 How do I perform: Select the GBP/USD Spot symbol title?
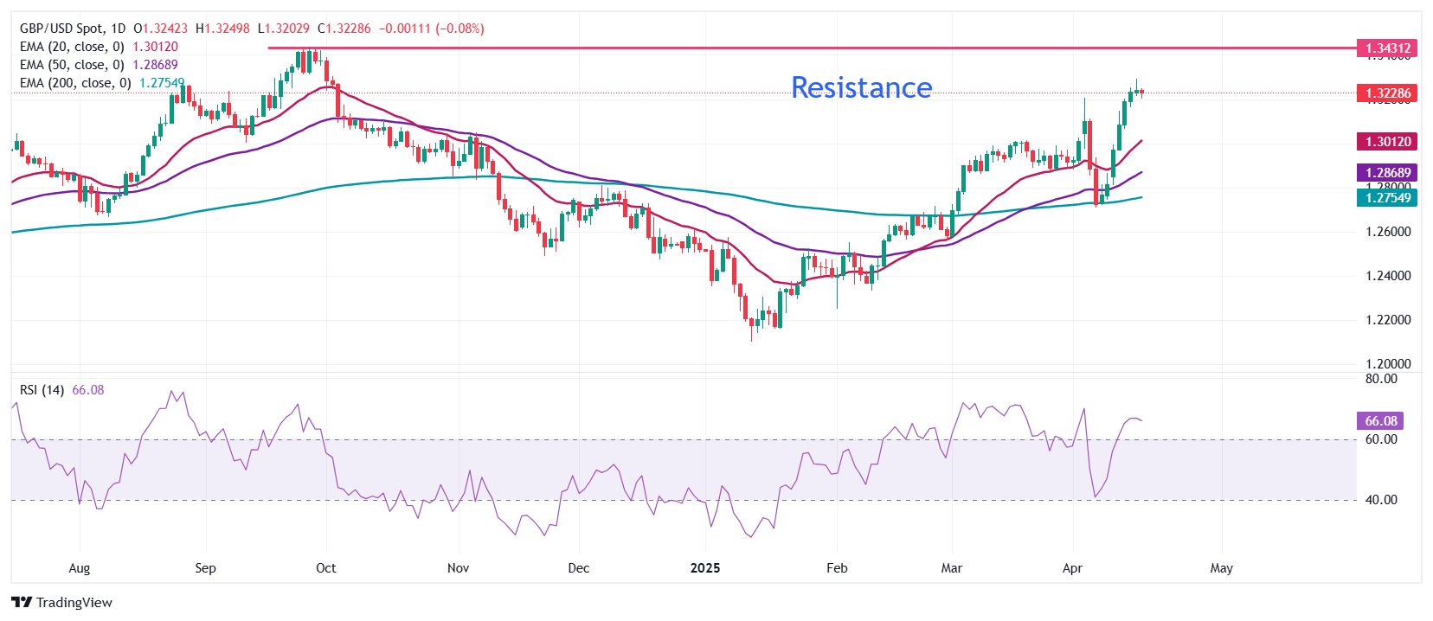click(61, 29)
